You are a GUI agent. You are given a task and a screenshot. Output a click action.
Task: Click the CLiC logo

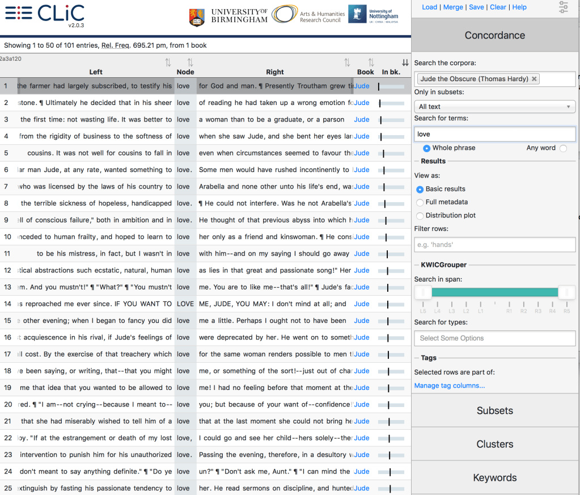click(45, 14)
